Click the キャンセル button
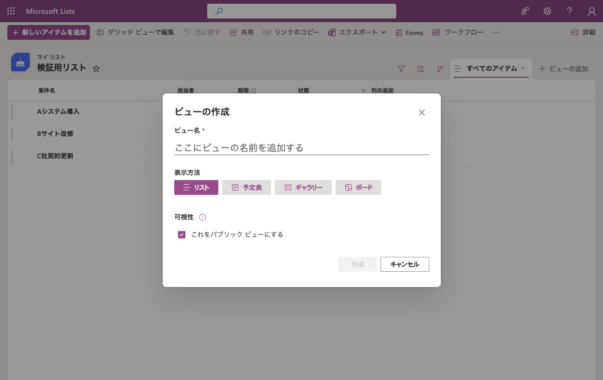Screen dimensions: 603x380 coord(405,264)
